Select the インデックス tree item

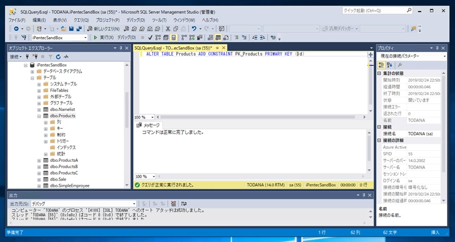point(66,147)
